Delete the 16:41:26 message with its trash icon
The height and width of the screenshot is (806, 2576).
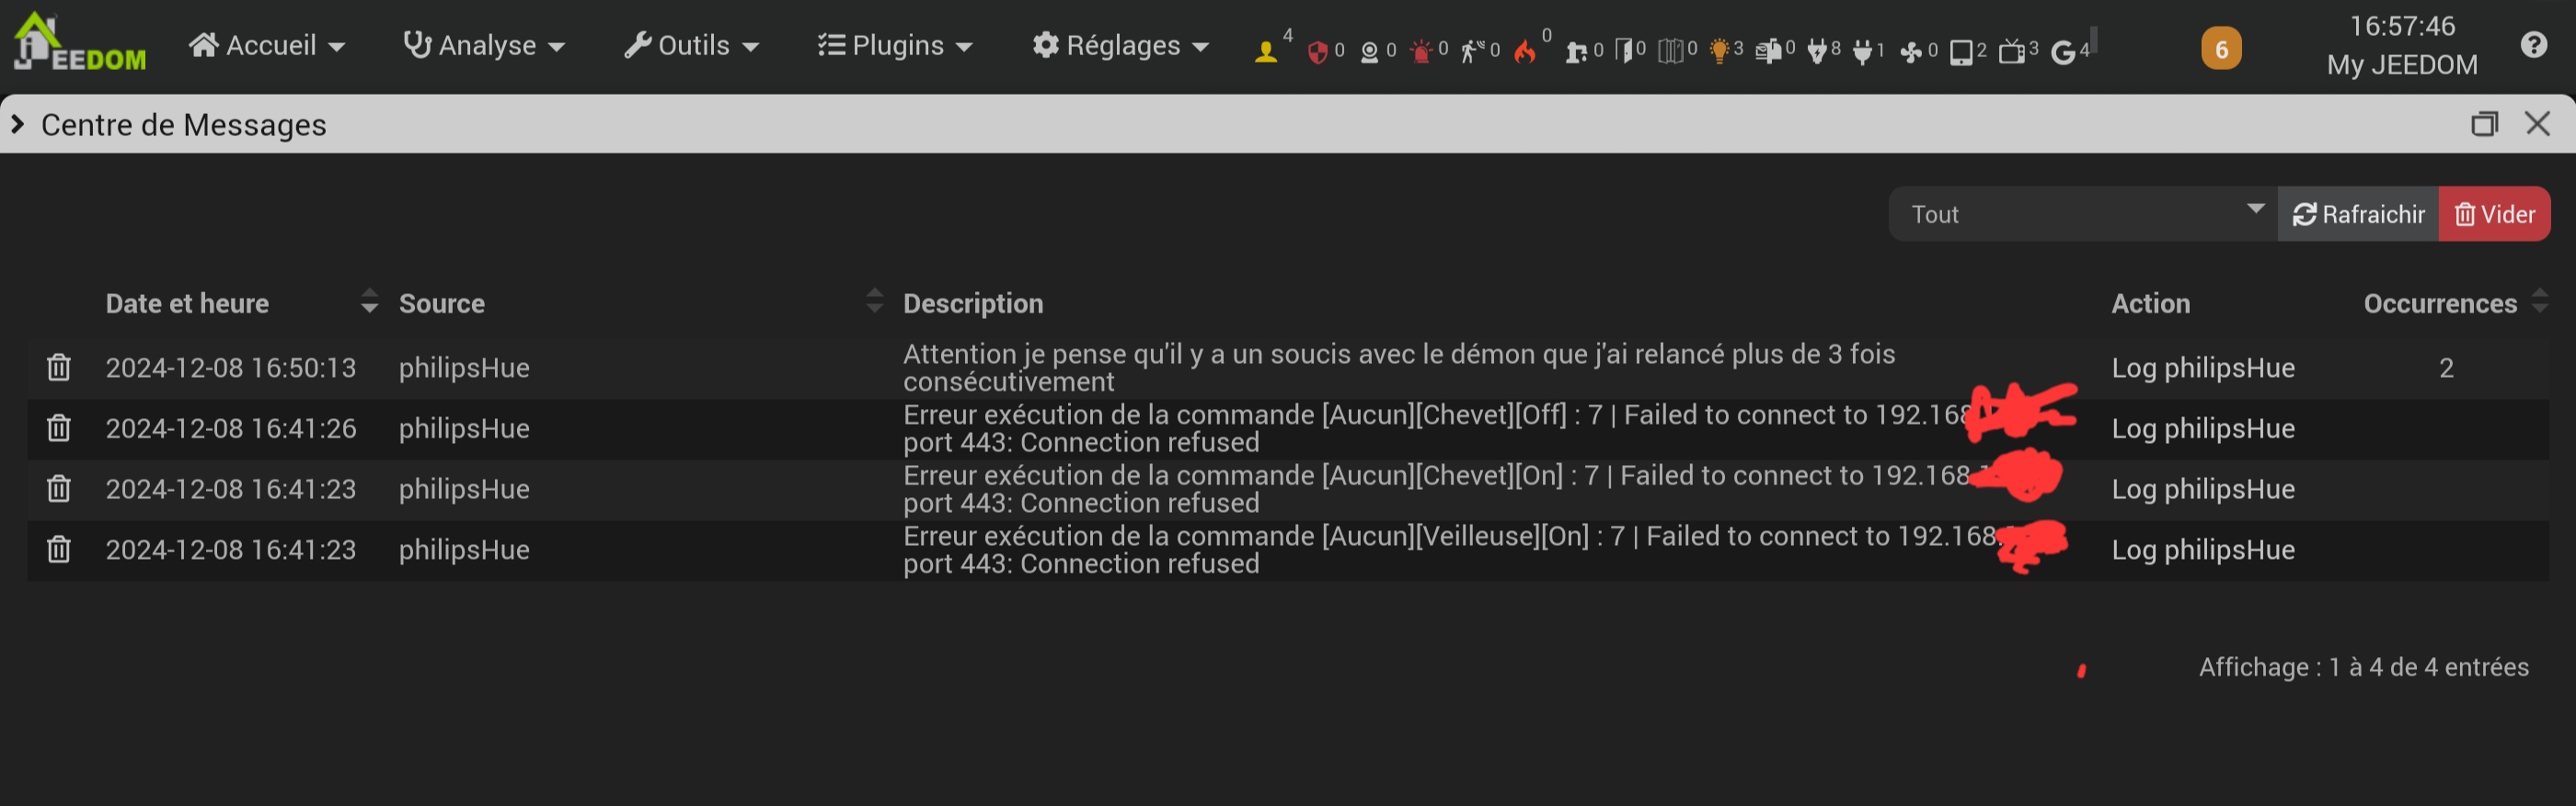click(59, 428)
